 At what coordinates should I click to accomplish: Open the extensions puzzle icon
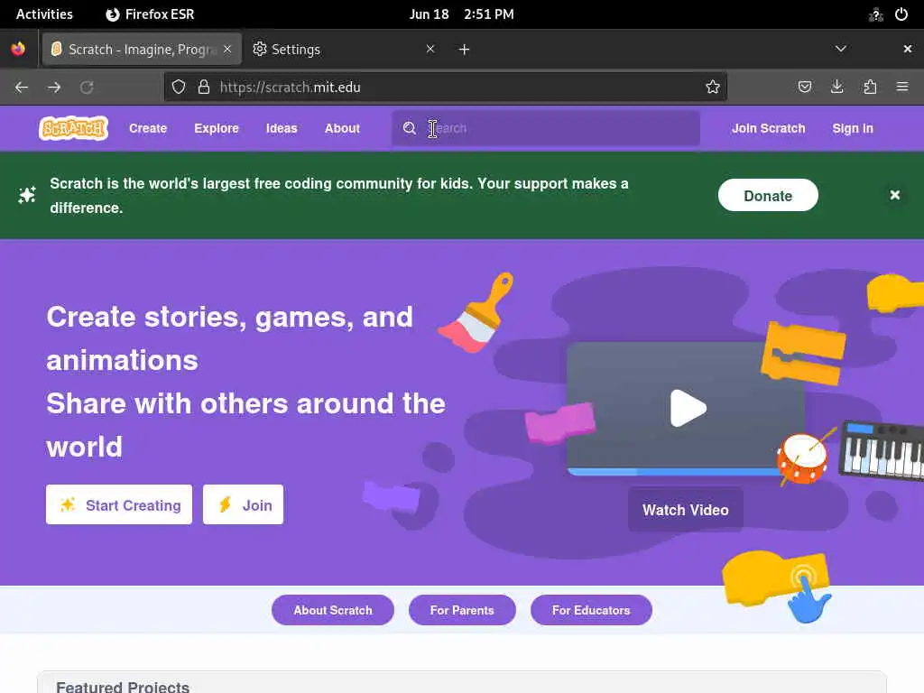[870, 88]
